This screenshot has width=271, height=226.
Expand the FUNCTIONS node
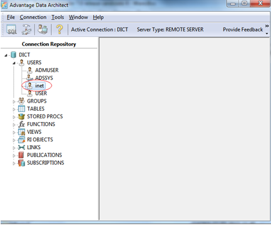(14, 125)
